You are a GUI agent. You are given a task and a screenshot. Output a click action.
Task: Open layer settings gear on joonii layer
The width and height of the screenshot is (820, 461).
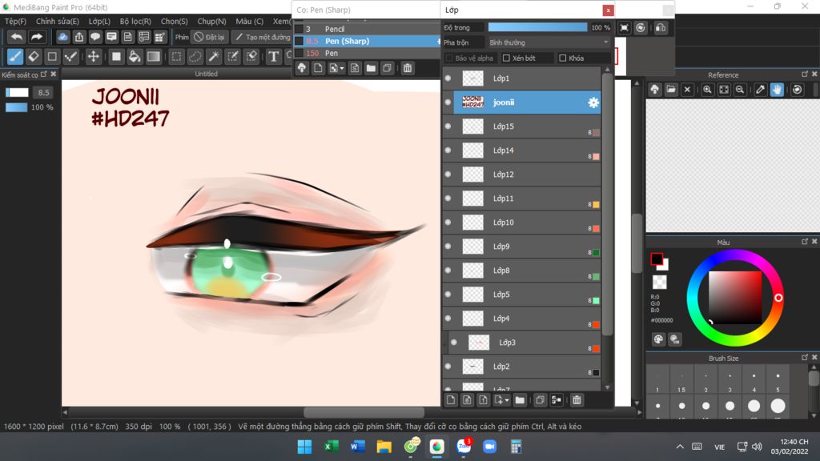coord(593,102)
